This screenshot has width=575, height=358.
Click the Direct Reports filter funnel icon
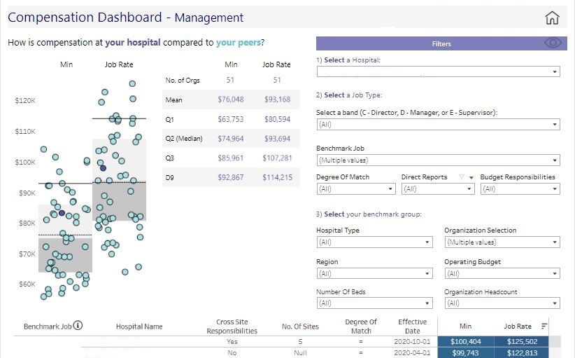[461, 177]
